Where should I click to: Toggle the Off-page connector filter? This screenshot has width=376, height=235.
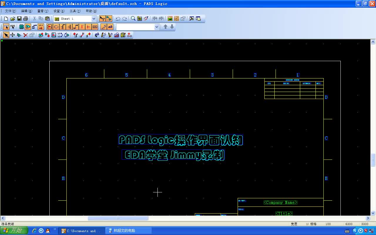pos(56,27)
